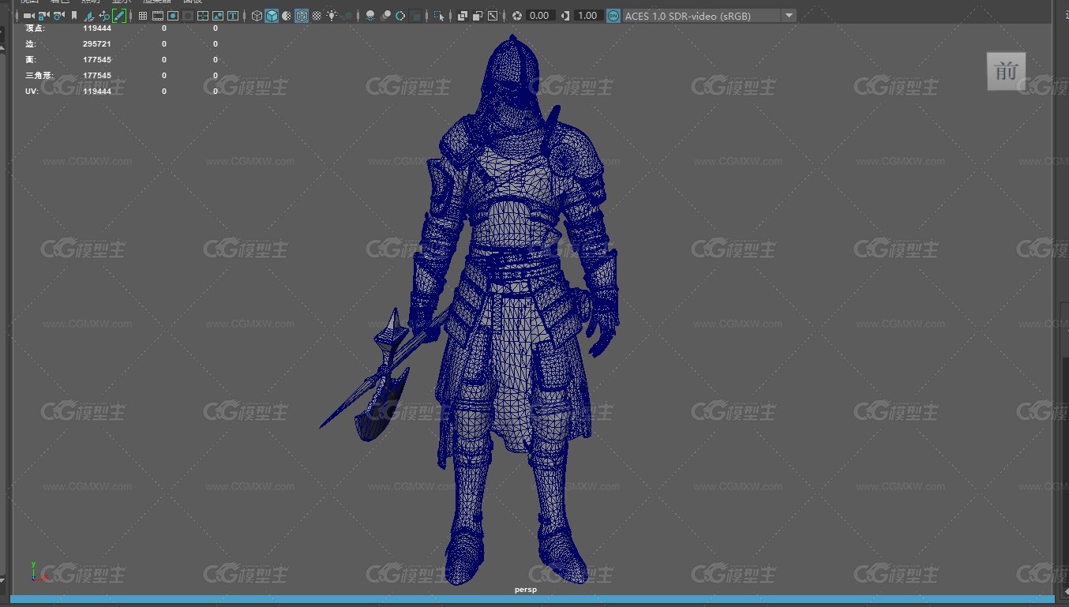Click the Use All Lights bulb icon
The width and height of the screenshot is (1069, 607).
[x=332, y=16]
